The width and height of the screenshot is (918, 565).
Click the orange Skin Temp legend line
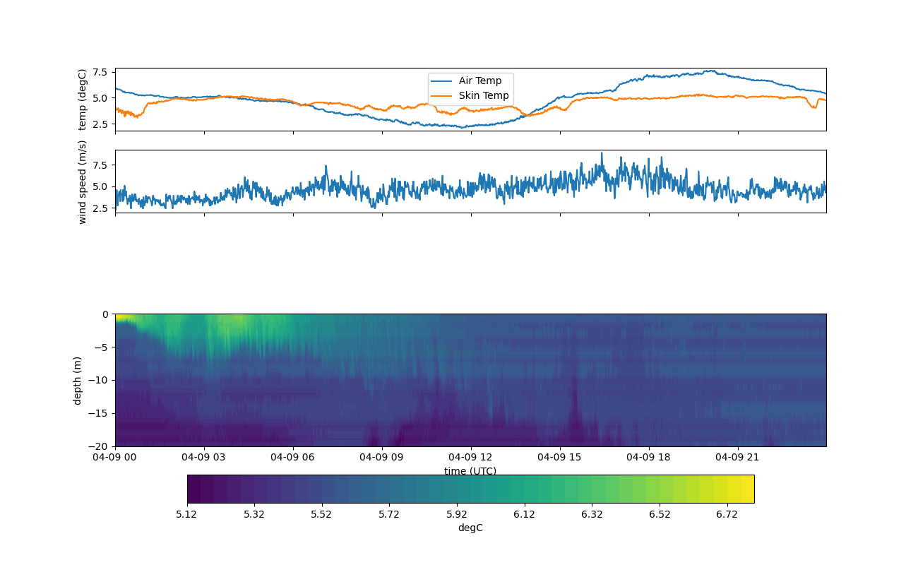pos(442,96)
